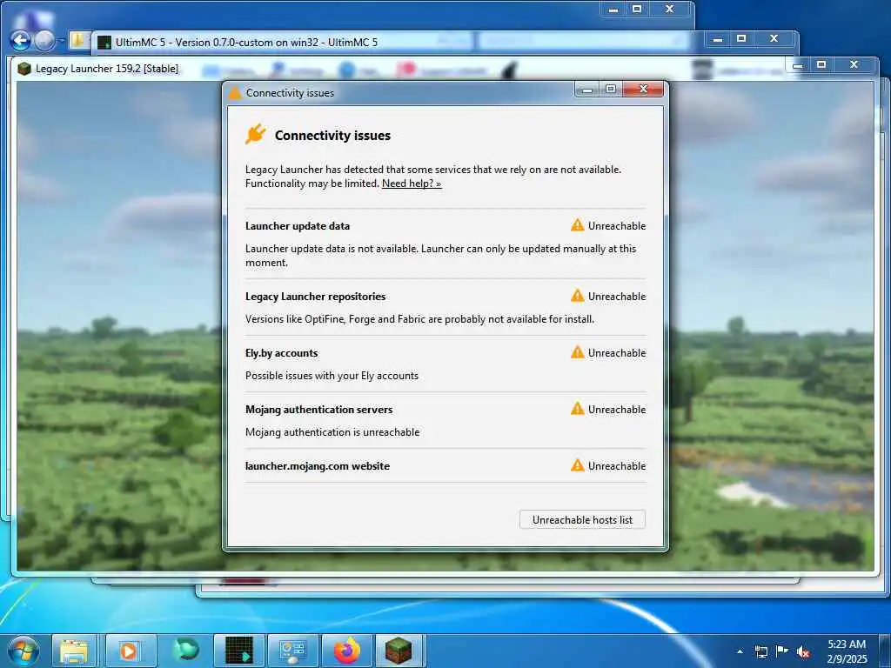Click the Unreachable hosts list button

click(x=582, y=520)
